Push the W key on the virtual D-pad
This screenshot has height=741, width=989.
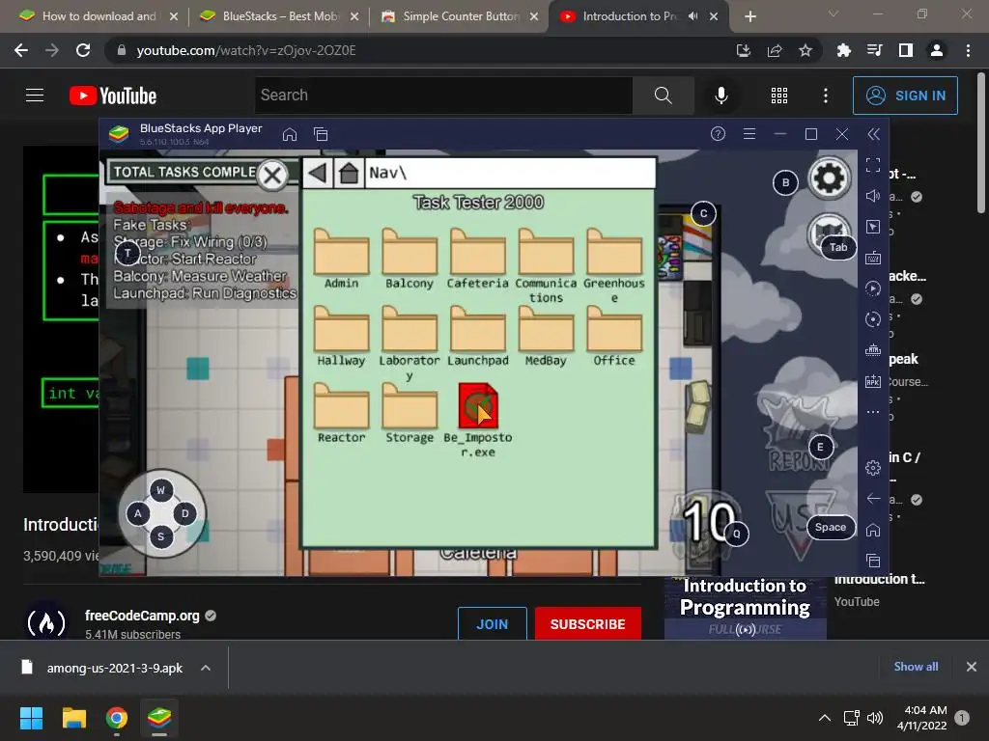coord(161,490)
